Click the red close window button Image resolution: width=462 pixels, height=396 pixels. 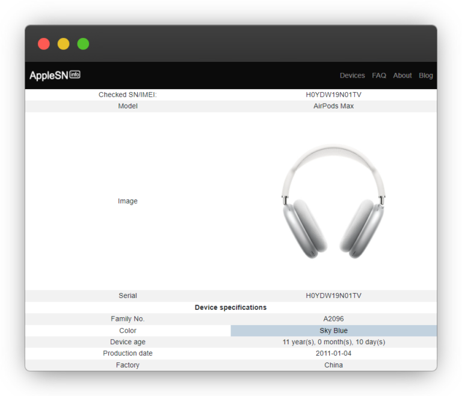[x=44, y=44]
